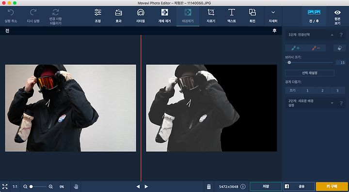Viewport: 349px width, 192px height.
Task: Open the Rotate (회전) tool
Action: [252, 16]
